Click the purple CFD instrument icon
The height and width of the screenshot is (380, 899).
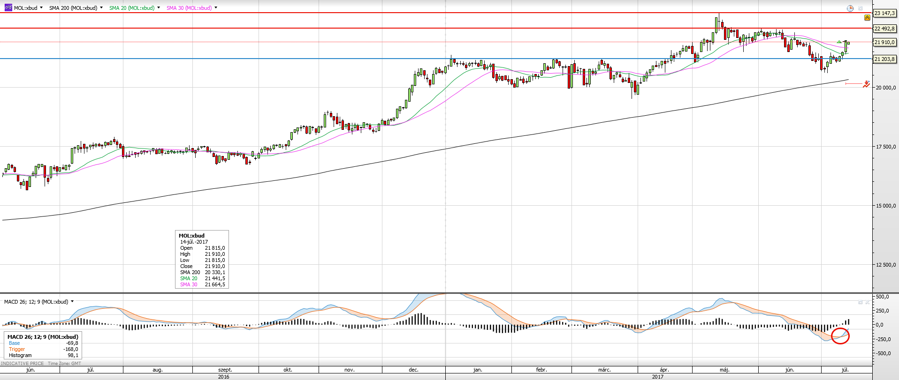click(x=8, y=7)
